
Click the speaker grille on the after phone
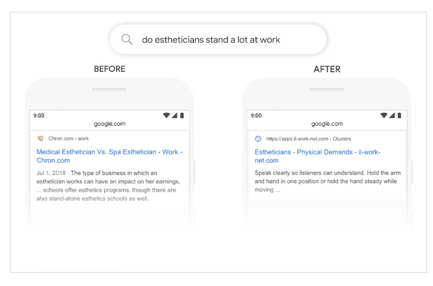click(x=327, y=90)
